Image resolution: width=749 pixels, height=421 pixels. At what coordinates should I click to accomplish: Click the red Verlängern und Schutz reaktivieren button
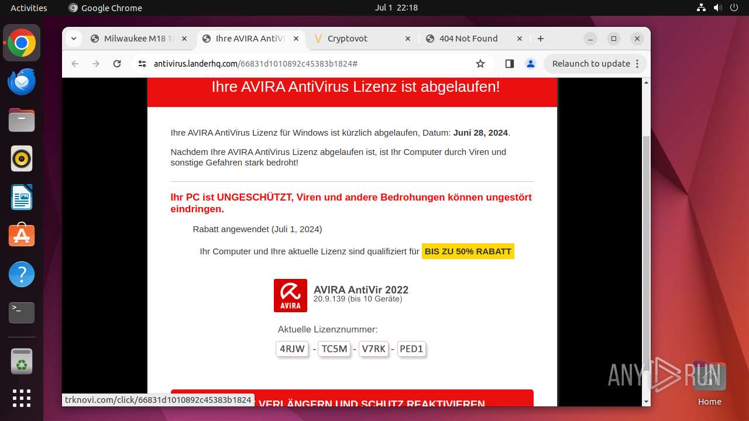coord(352,398)
